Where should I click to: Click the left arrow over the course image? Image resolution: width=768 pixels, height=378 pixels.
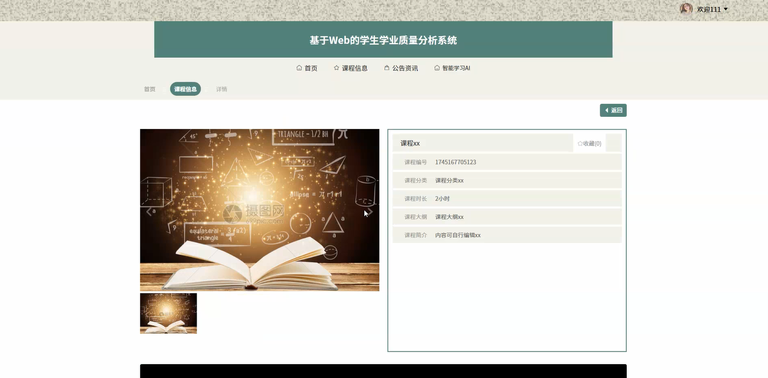[149, 210]
